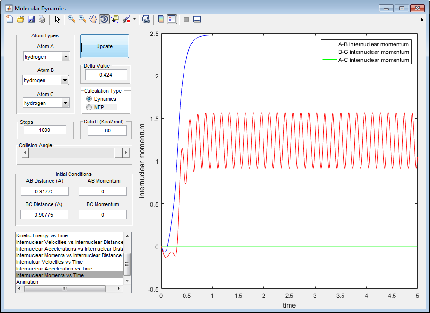
Task: Open the Atom C element dropdown
Action: click(x=65, y=103)
